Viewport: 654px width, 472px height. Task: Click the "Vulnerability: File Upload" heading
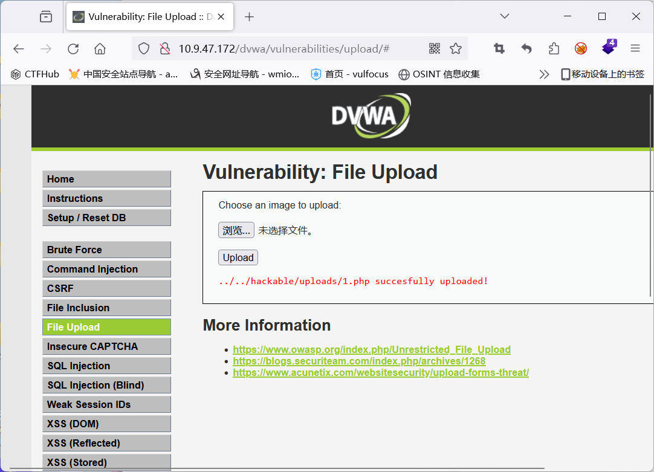tap(320, 172)
